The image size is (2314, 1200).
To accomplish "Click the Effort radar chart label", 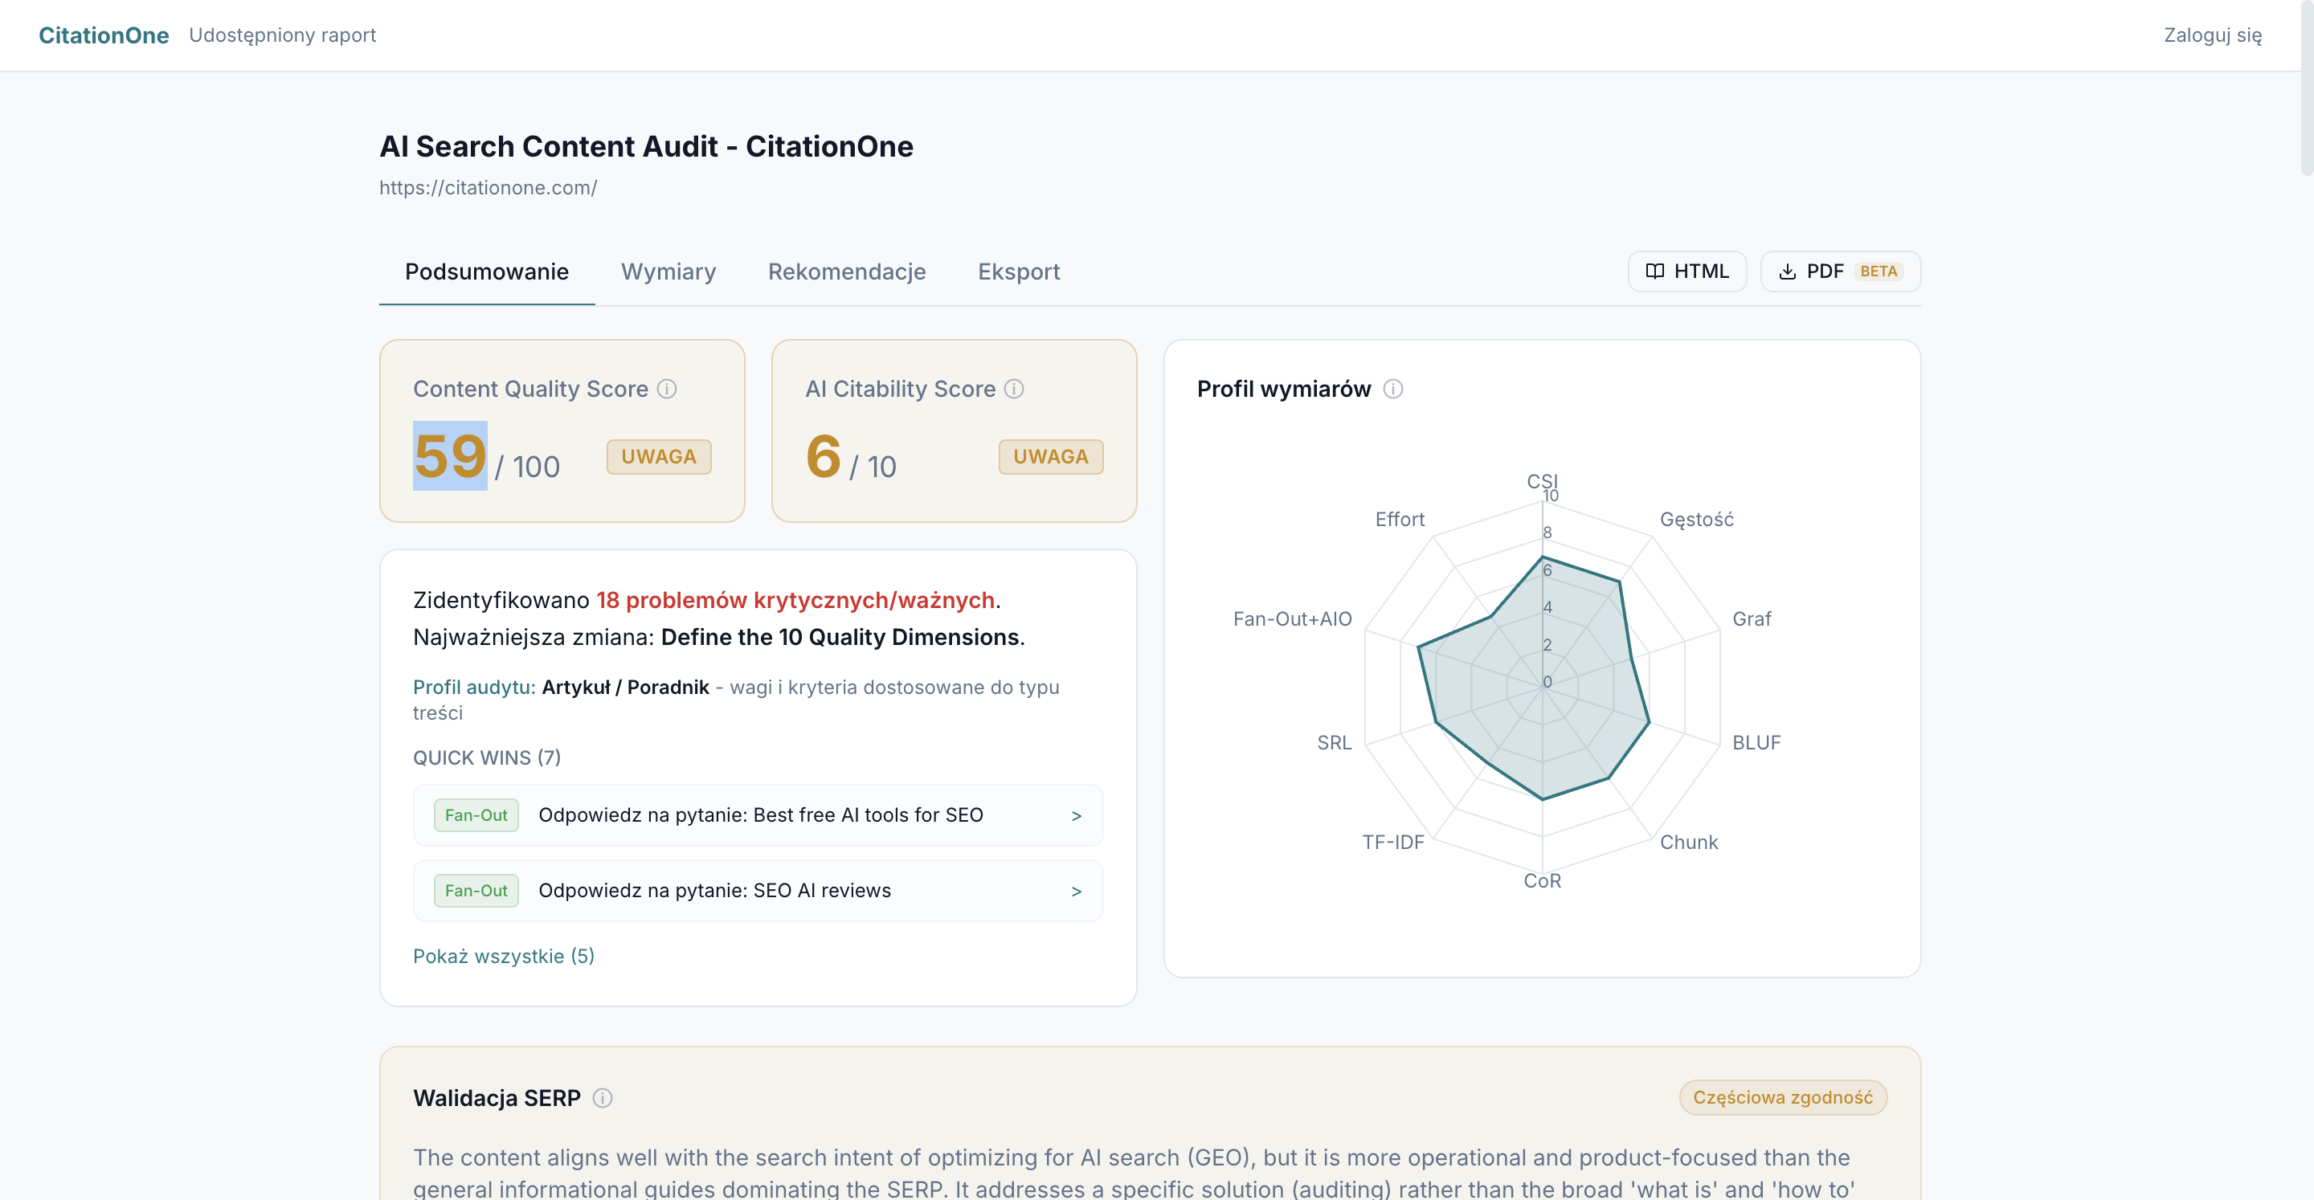I will click(1400, 519).
